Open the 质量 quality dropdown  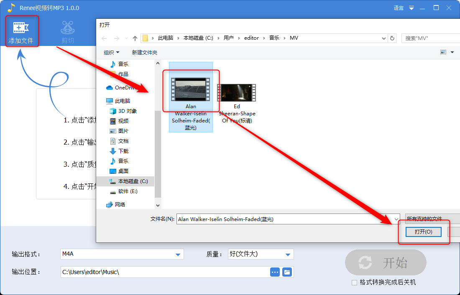261,254
